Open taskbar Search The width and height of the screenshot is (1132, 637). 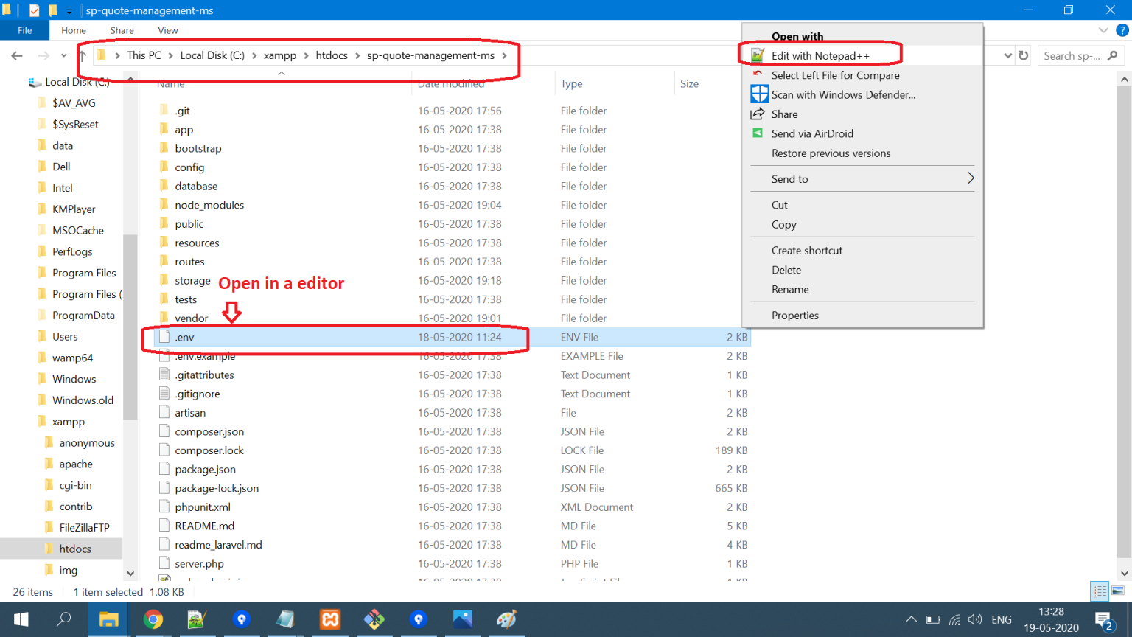[64, 619]
